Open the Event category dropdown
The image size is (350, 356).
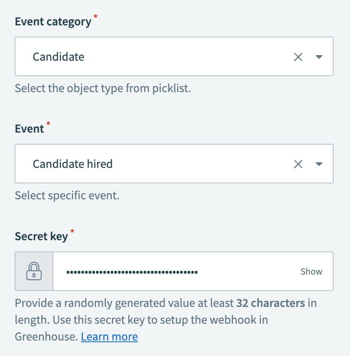click(319, 56)
